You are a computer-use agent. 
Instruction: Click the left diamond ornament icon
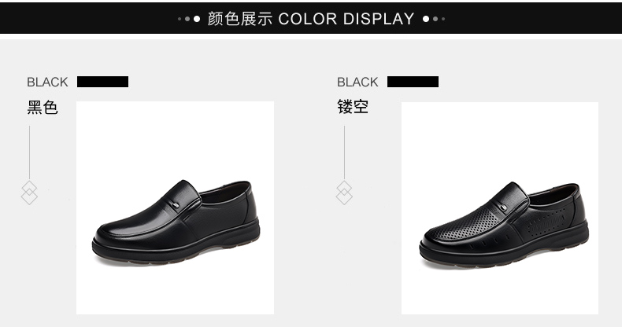pyautogui.click(x=29, y=193)
